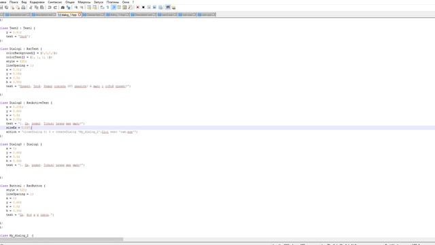This screenshot has height=245, width=435.
Task: Open the Кодировки menu
Action: click(37, 2)
